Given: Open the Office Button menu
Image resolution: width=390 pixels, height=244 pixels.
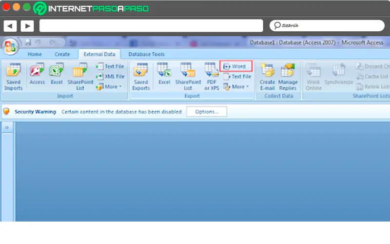Looking at the screenshot, I should [x=10, y=46].
